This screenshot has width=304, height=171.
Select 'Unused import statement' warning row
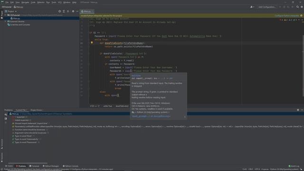[x=31, y=123]
